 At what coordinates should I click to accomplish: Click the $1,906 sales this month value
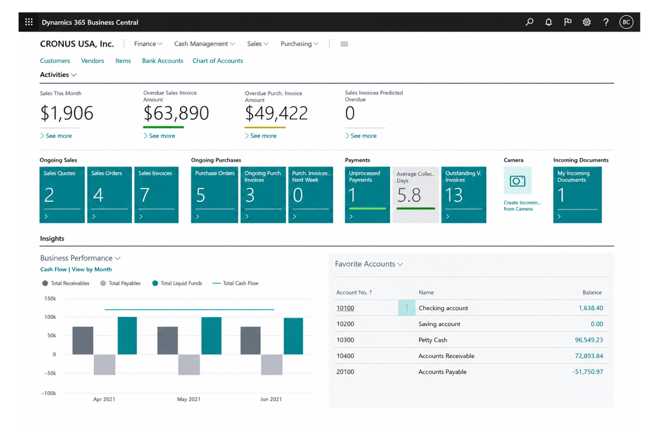click(66, 113)
